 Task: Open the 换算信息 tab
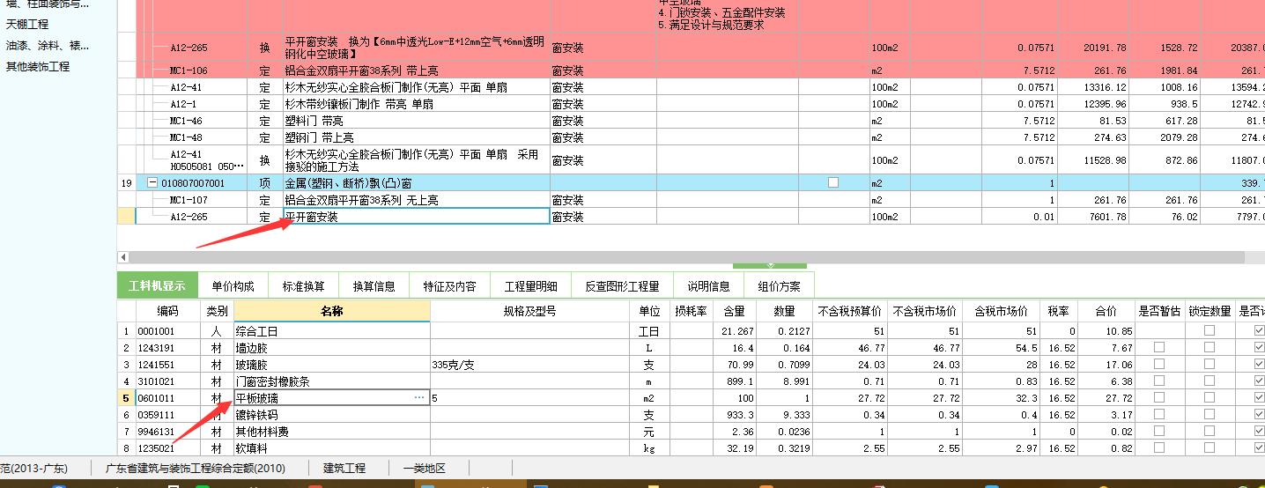coord(374,286)
